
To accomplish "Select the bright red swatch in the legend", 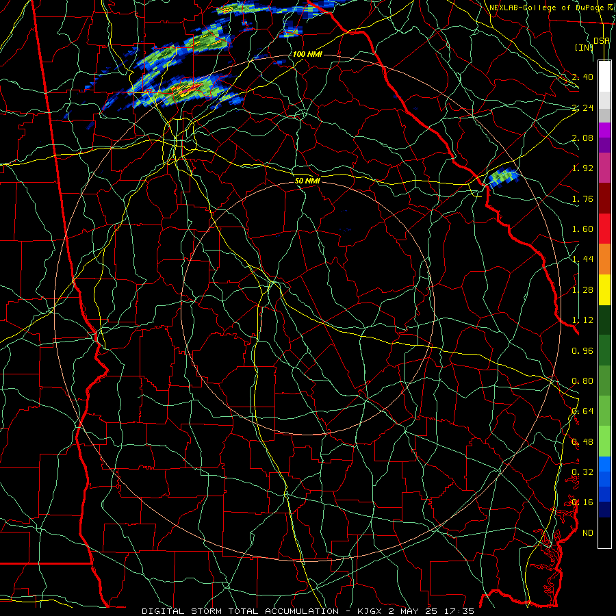I will click(x=604, y=229).
